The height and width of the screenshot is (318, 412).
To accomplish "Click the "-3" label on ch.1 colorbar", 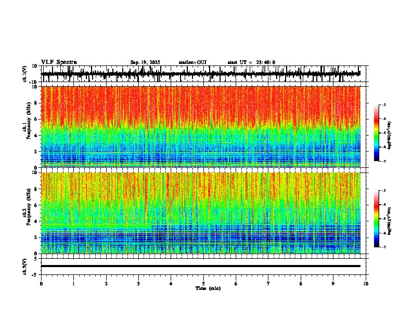I will pos(383,104).
